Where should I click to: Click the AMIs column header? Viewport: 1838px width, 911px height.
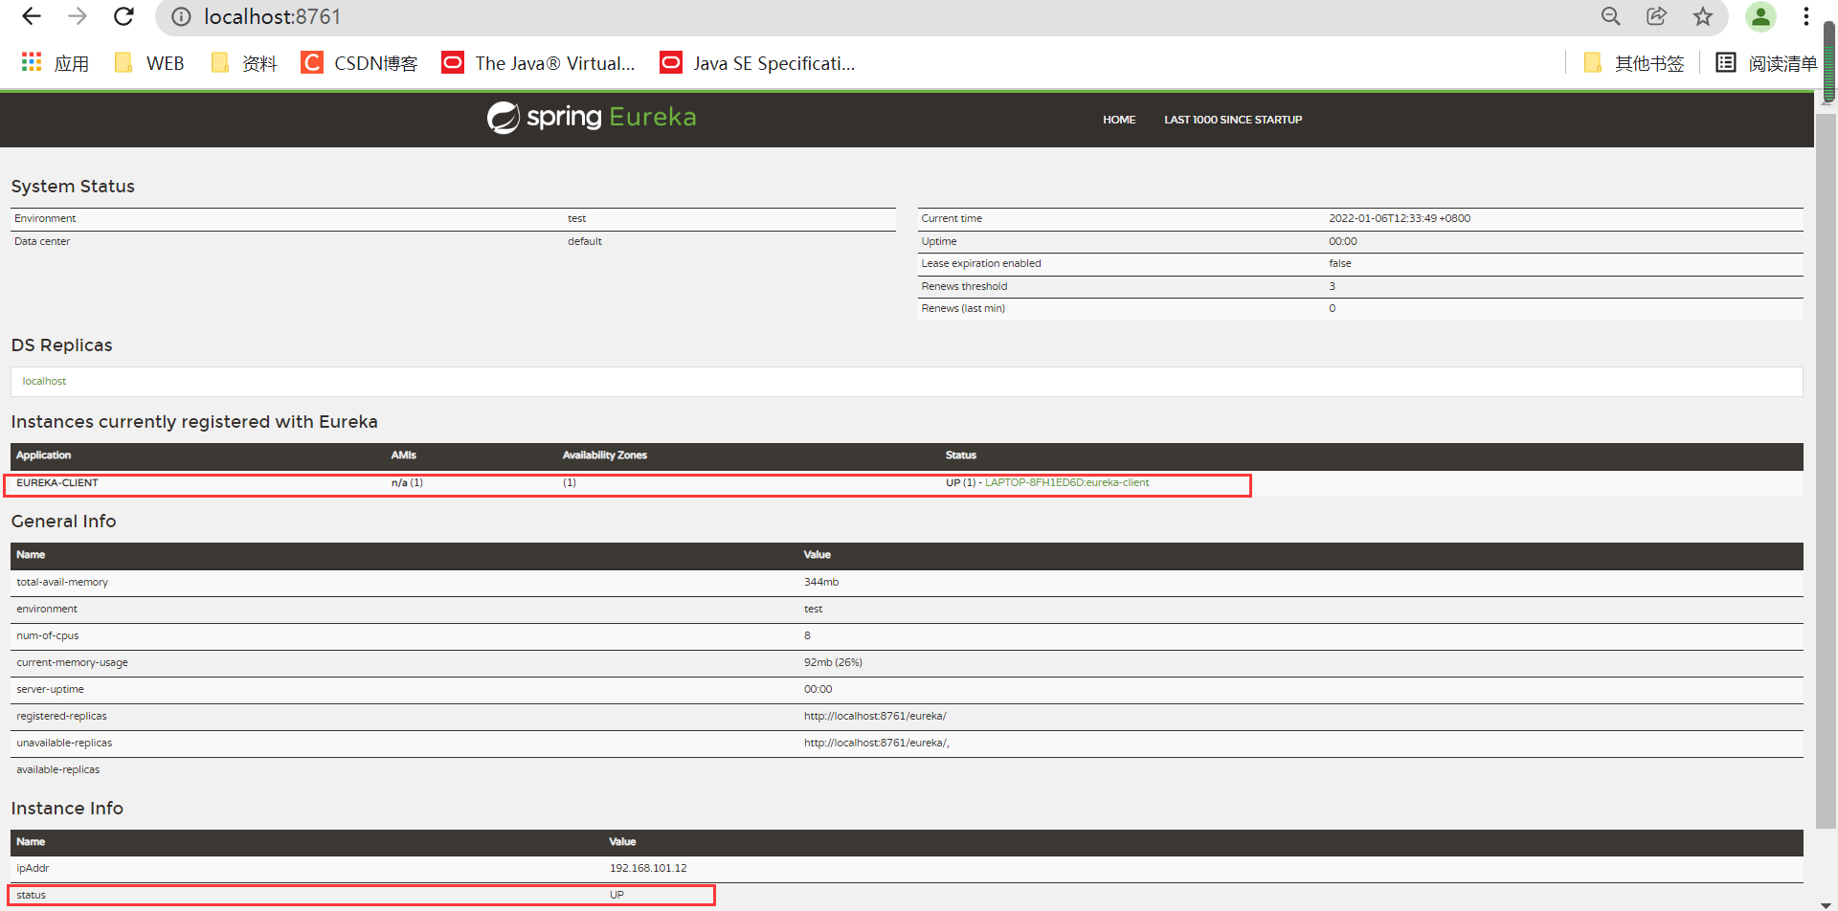tap(404, 455)
